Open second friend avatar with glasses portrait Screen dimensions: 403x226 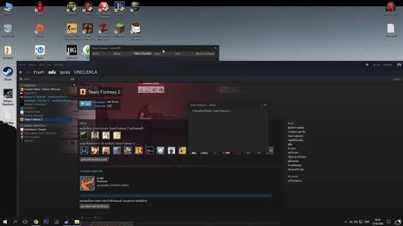(x=95, y=136)
